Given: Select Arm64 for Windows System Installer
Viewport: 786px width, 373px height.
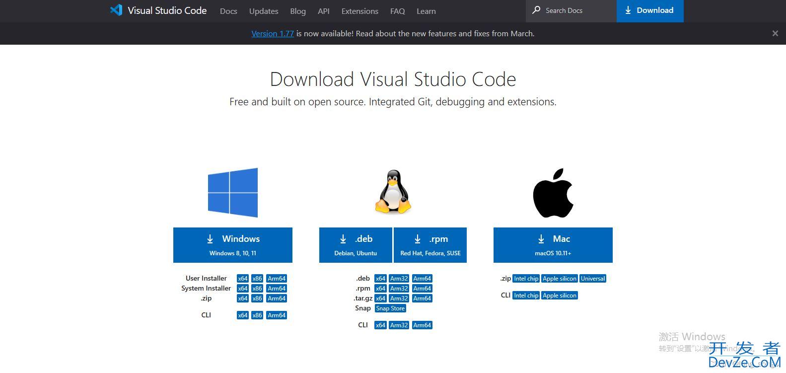Looking at the screenshot, I should [x=277, y=289].
